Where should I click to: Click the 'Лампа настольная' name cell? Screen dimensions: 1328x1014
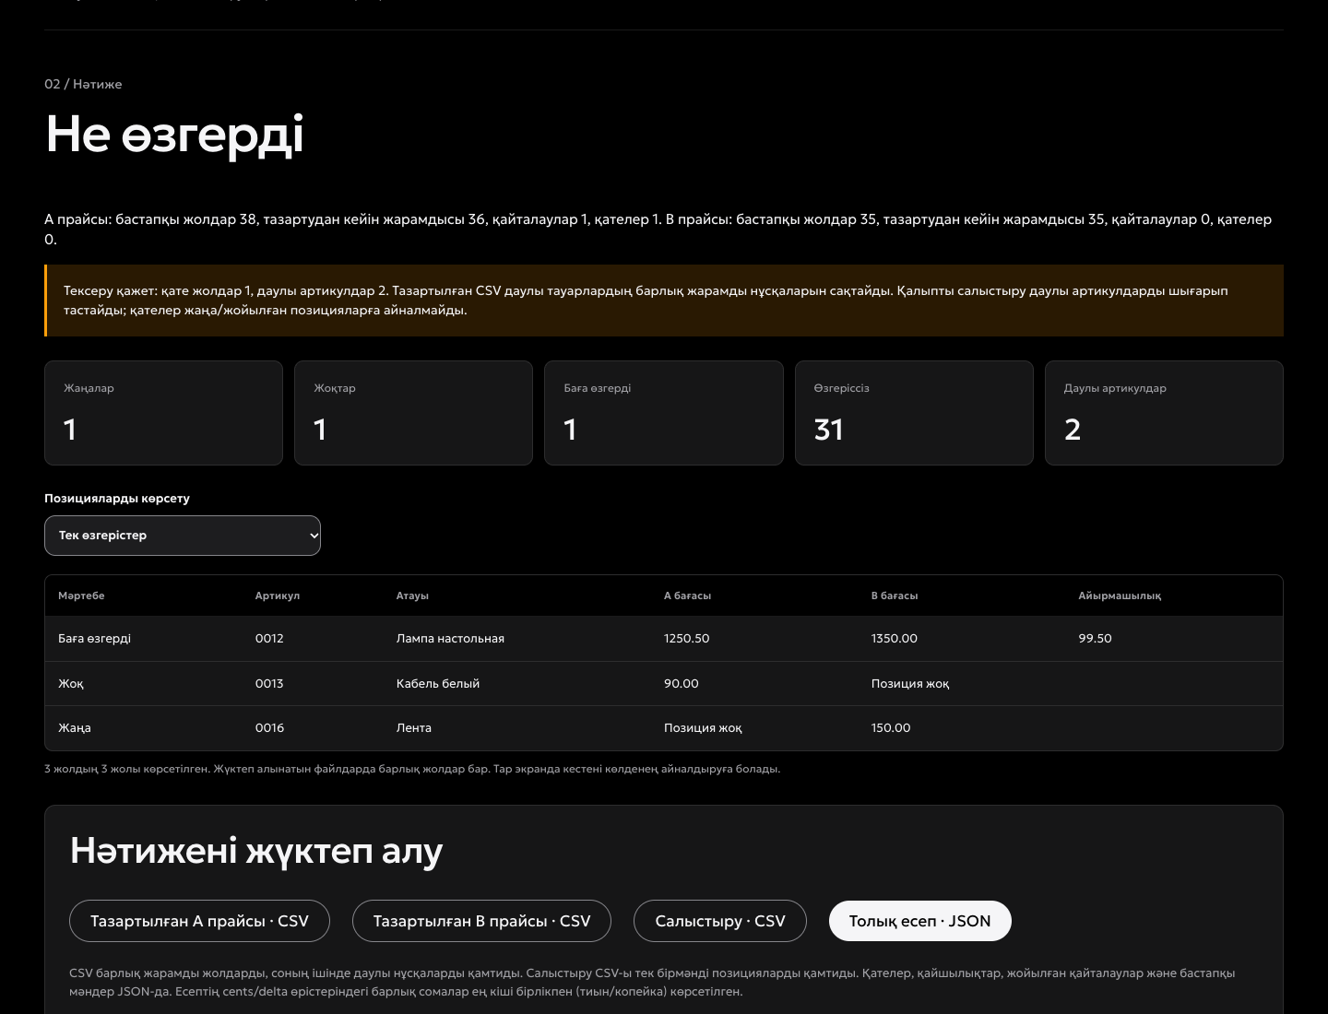pos(450,639)
